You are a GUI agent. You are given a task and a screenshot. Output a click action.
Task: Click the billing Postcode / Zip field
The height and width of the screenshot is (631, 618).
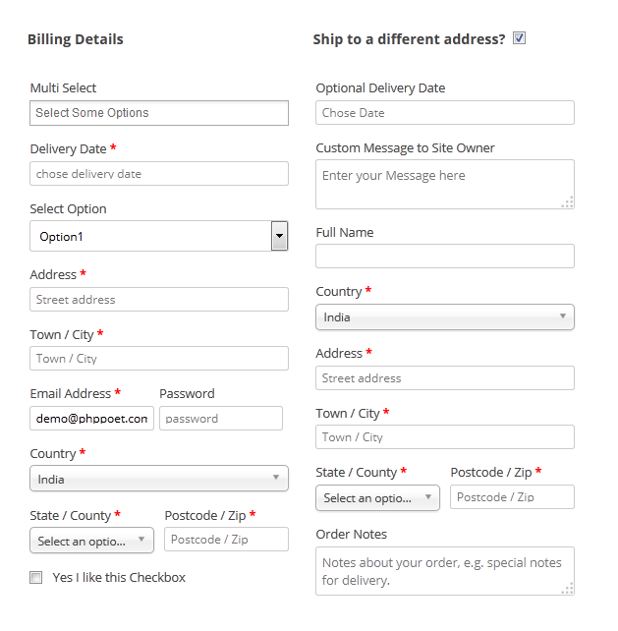[227, 540]
